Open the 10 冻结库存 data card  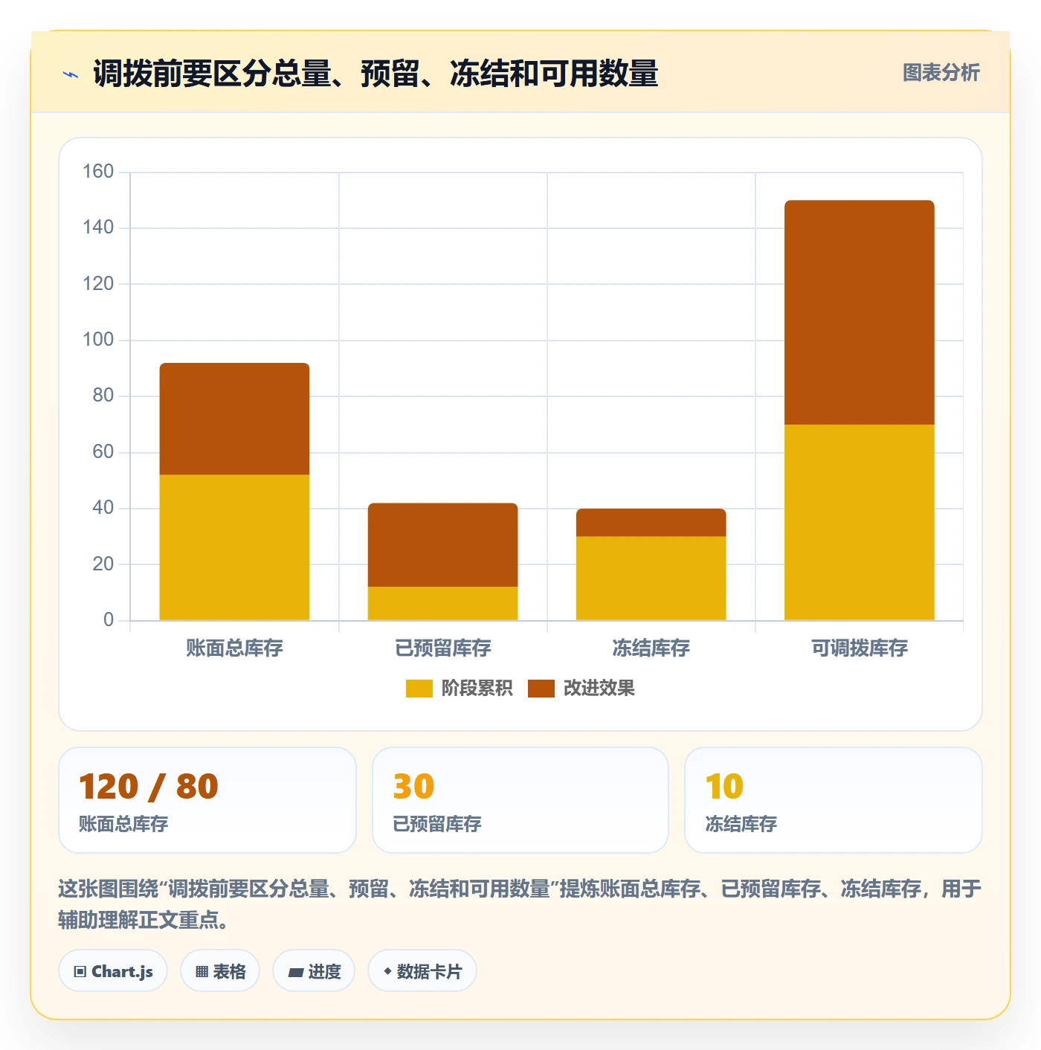click(x=834, y=800)
